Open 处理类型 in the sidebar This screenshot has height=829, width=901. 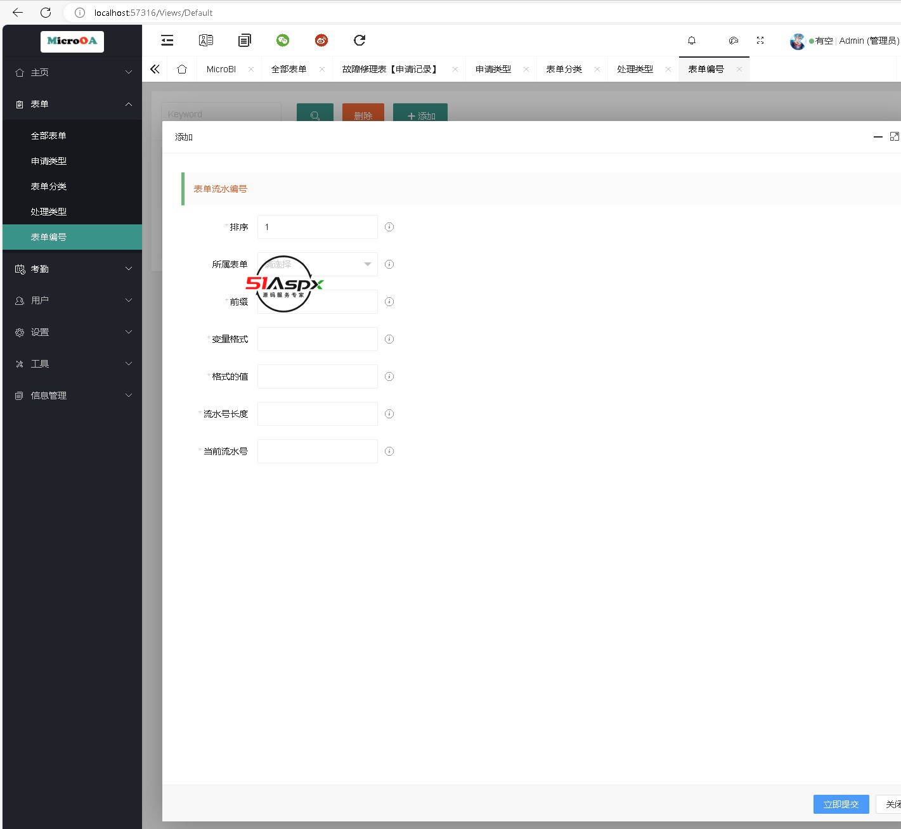coord(72,212)
